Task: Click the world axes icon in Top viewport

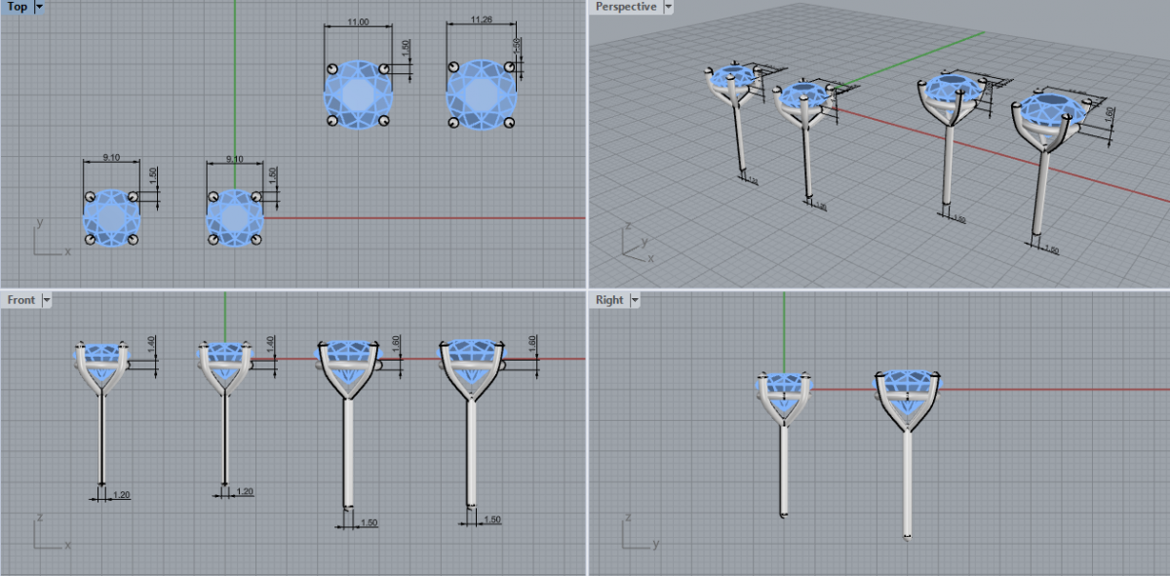Action: [x=49, y=240]
